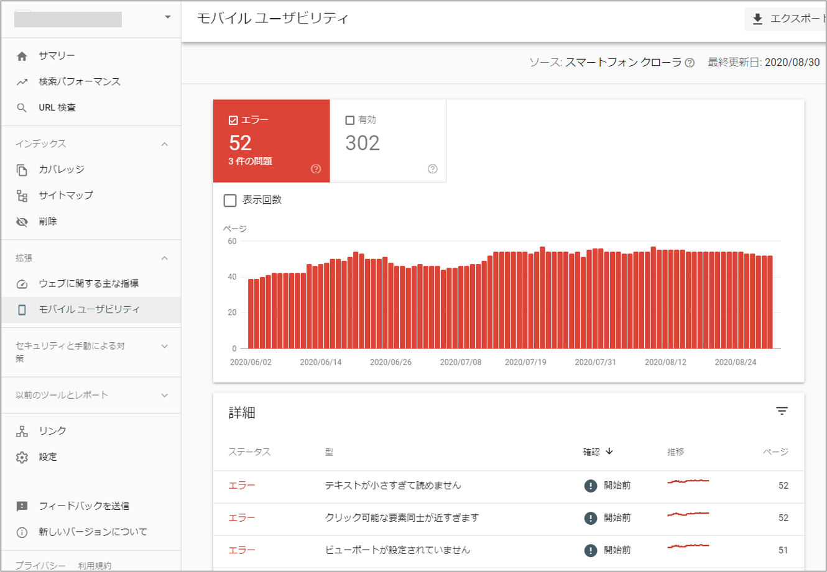The image size is (827, 572).
Task: Click the feedback speech-bubble icon
Action: point(22,506)
